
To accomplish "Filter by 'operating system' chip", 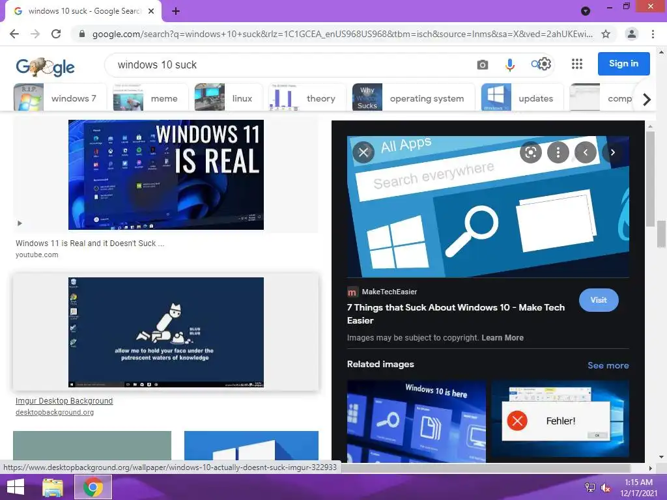I will tap(413, 98).
